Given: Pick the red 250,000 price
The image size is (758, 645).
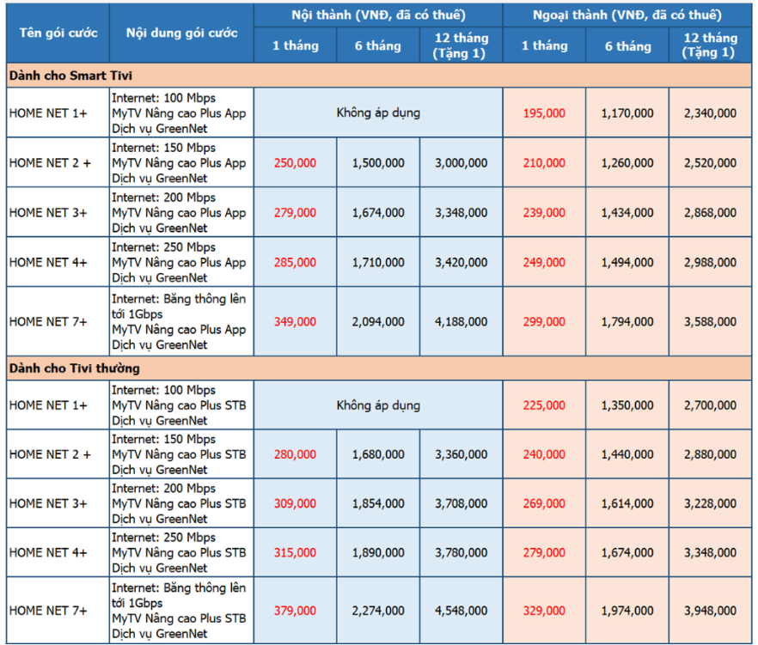Looking at the screenshot, I should point(295,163).
